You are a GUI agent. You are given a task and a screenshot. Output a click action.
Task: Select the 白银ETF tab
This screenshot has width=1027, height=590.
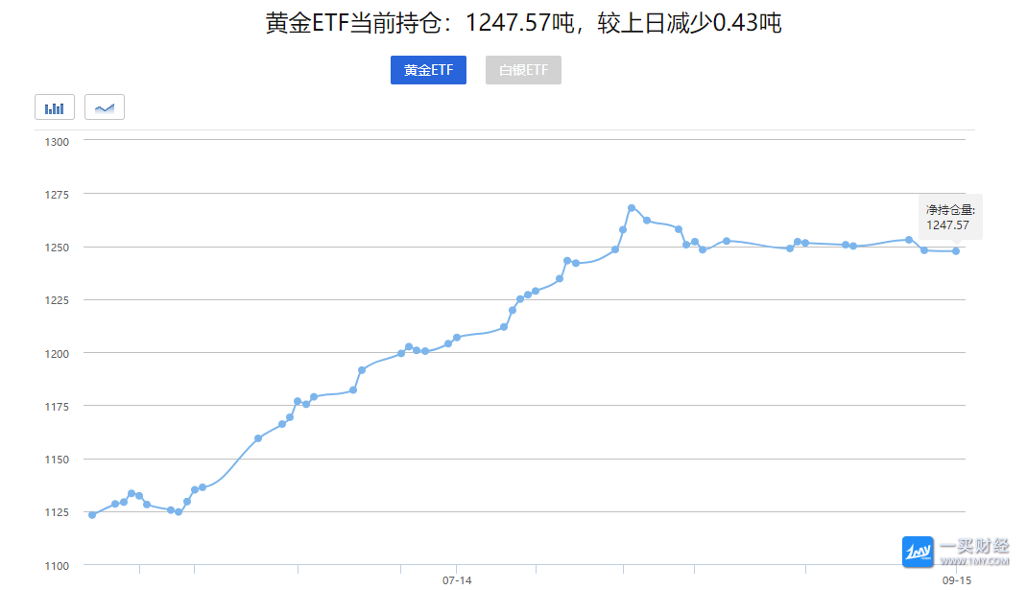(x=523, y=70)
